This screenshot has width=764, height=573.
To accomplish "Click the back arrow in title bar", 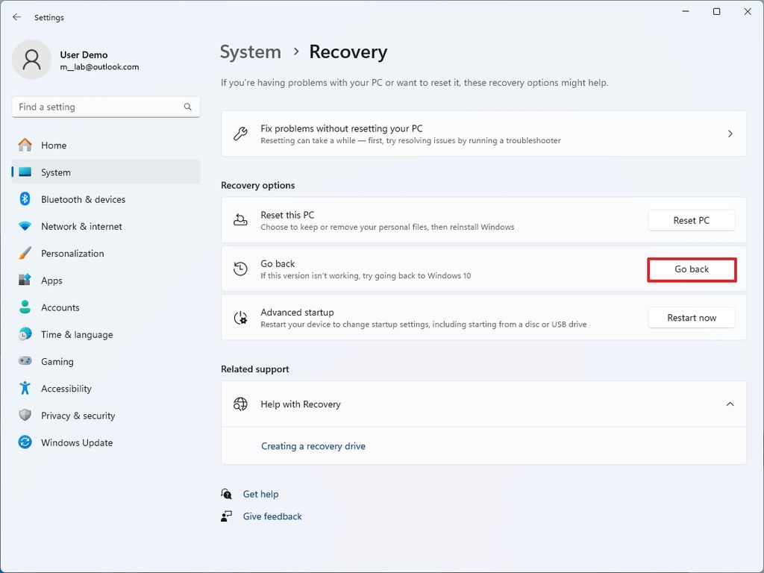I will pyautogui.click(x=16, y=17).
